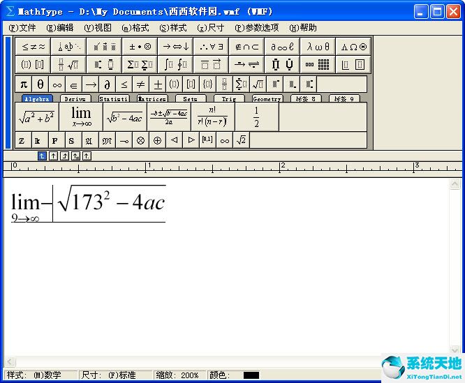Viewport: 465px width, 383px height.
Task: Switch to the Derivs tab
Action: pyautogui.click(x=75, y=98)
